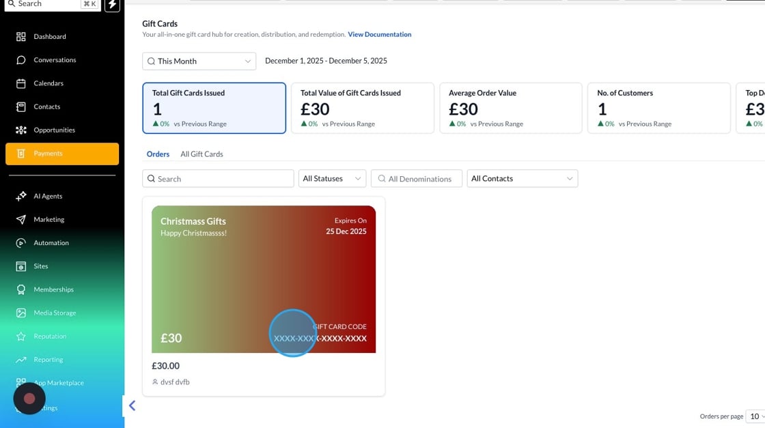Change the Orders per page dropdown
The image size is (765, 428).
click(755, 416)
